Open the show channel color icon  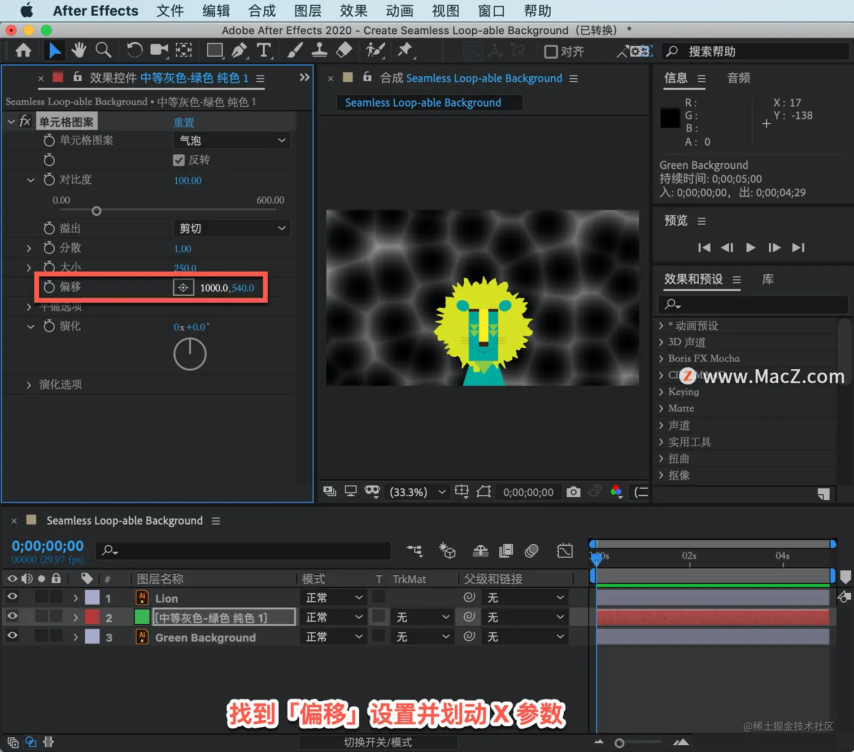(616, 492)
